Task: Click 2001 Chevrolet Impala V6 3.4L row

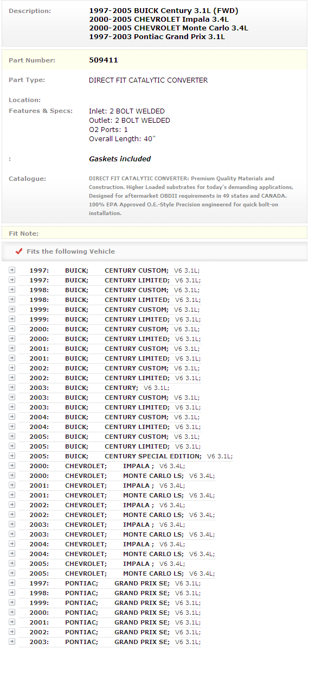Action: point(102,486)
